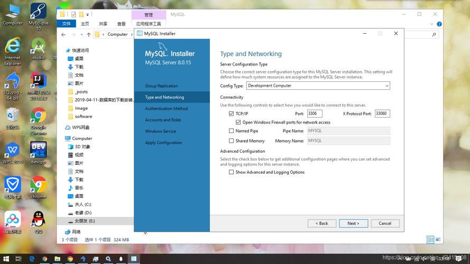Go to Windows Service step
The width and height of the screenshot is (470, 264).
click(x=160, y=131)
